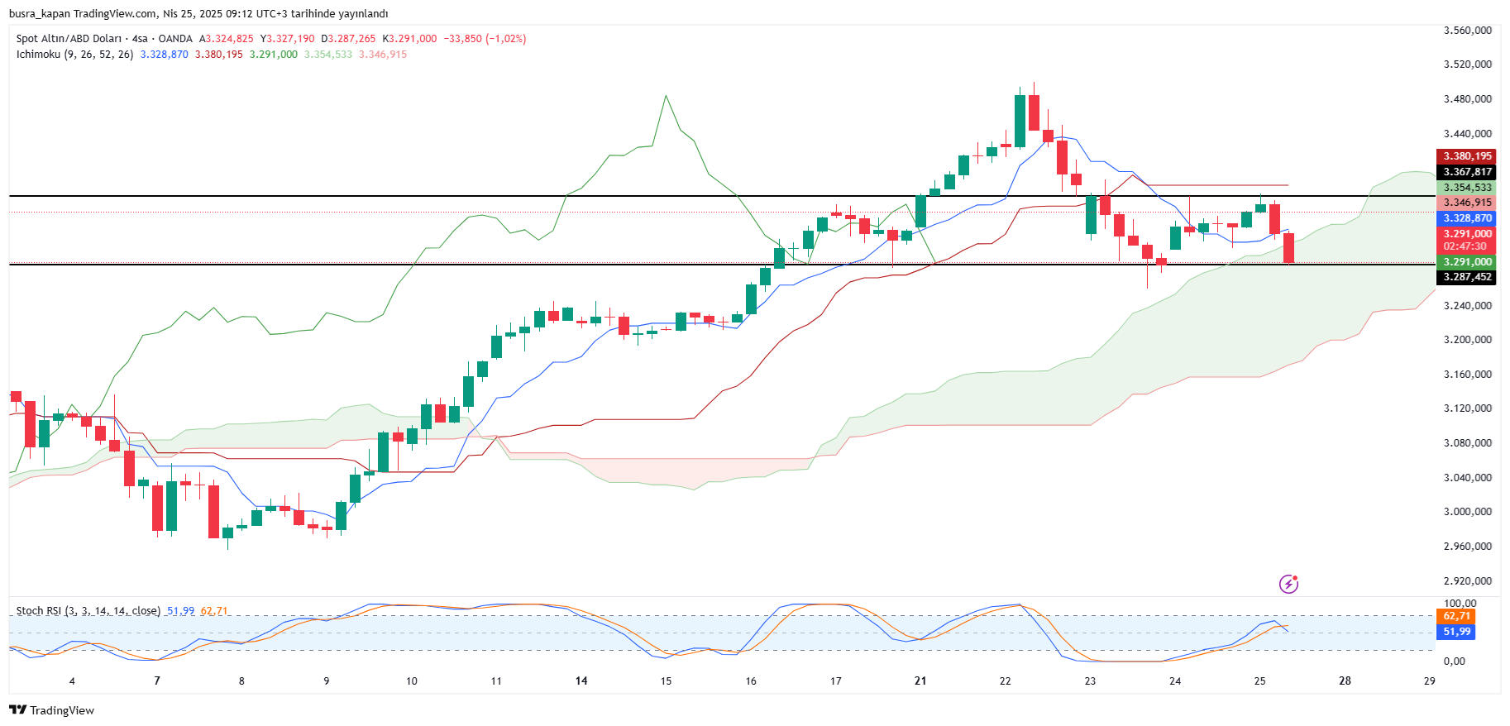
Task: Click date 14 on the time axis
Action: tap(581, 681)
